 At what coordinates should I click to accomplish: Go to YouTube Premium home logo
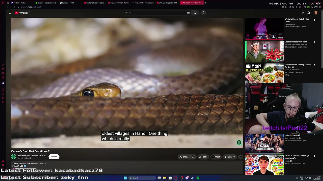[21, 13]
